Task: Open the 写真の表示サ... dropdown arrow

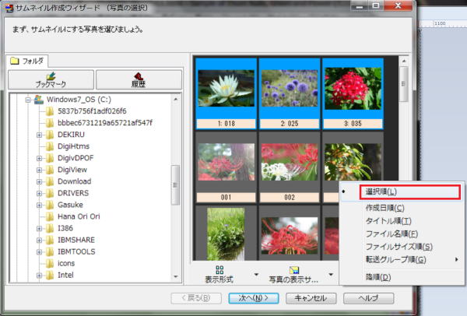Action: 331,274
